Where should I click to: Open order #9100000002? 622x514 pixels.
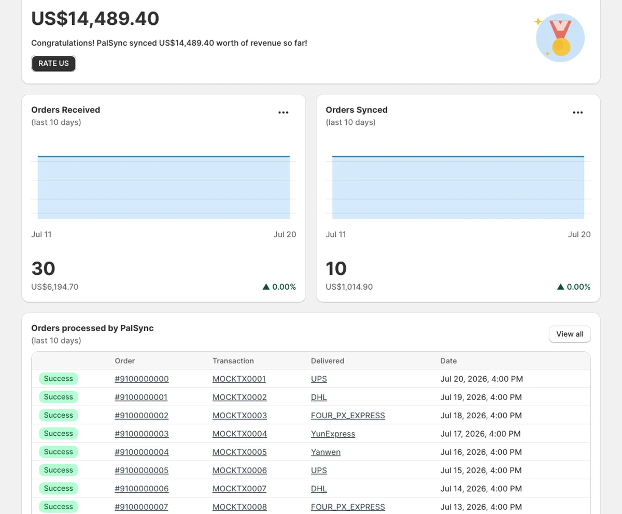coord(142,416)
